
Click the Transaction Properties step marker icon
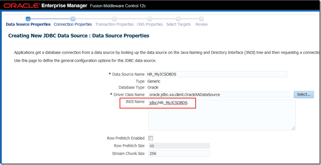click(x=115, y=19)
